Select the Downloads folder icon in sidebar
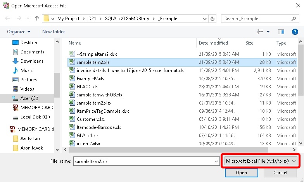Screen dimensions: 304x182 [x=16, y=61]
